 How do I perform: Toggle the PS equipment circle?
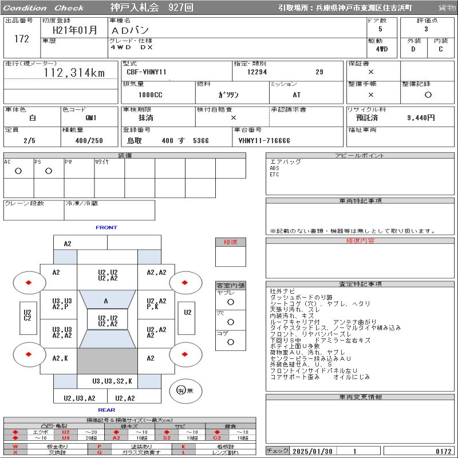pos(49,171)
